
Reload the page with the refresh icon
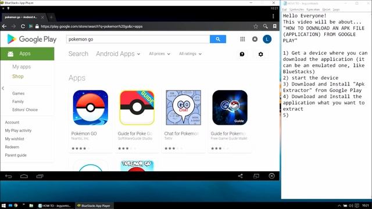(x=23, y=26)
